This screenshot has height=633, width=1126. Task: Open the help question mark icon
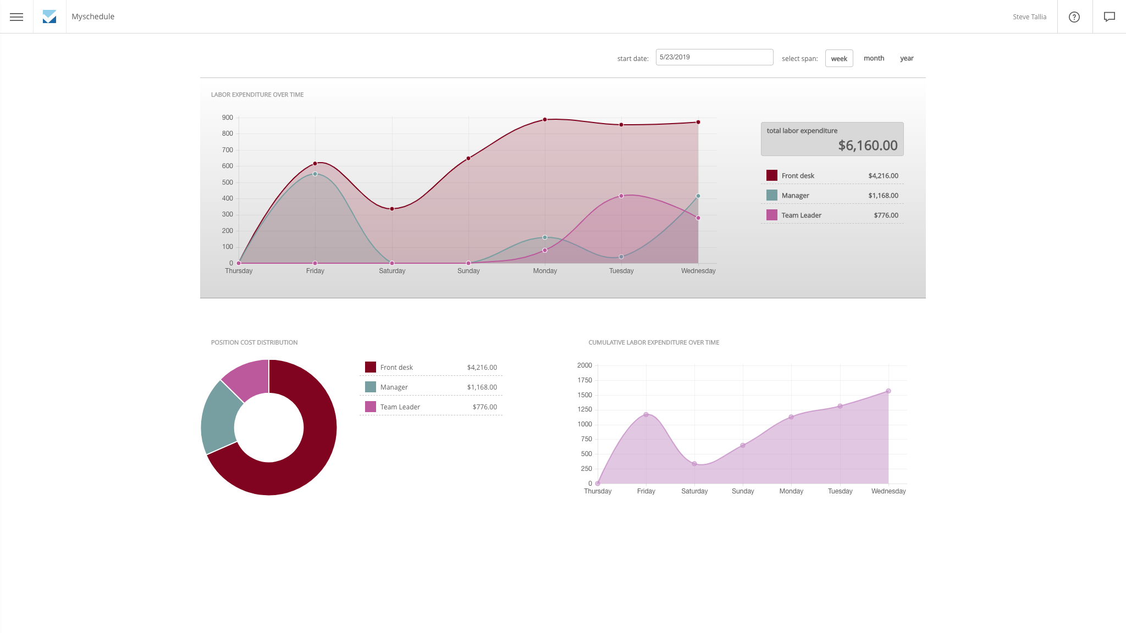1074,17
